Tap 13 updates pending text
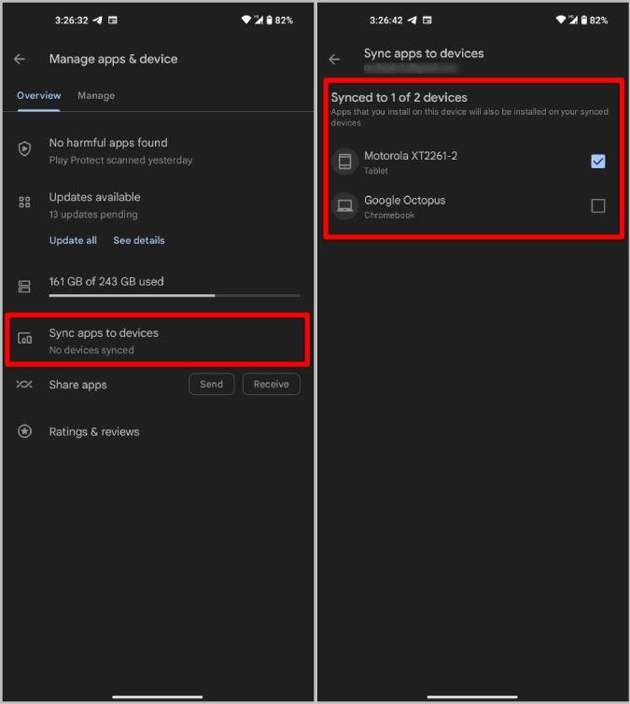Screen dimensions: 630x704 [x=93, y=215]
